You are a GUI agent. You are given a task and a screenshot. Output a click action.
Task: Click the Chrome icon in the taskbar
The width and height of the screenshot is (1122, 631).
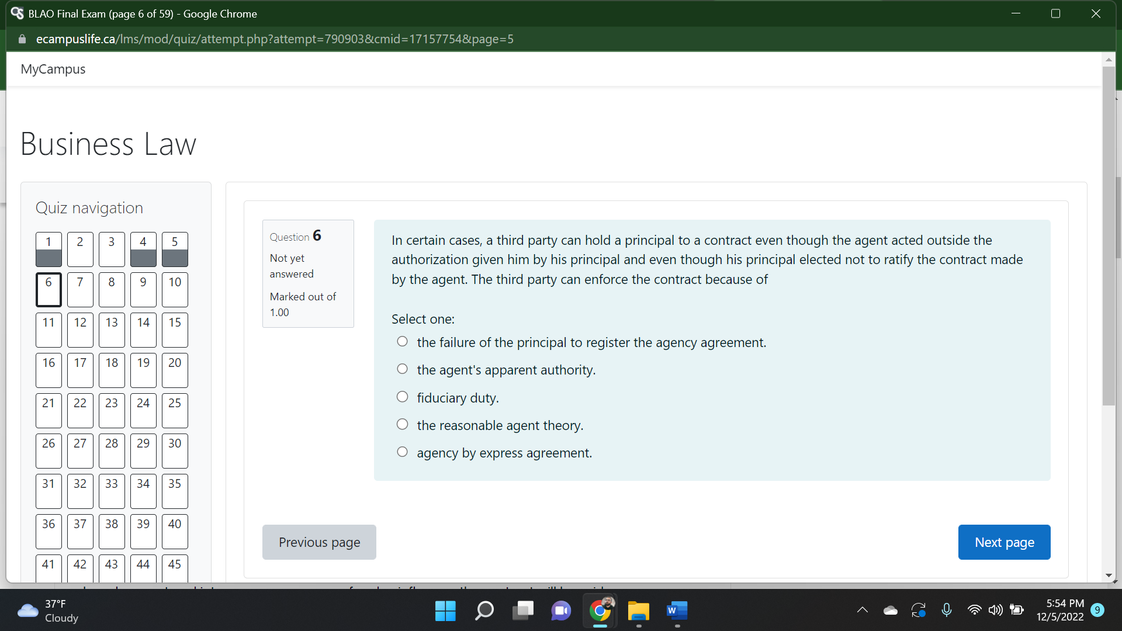coord(600,611)
